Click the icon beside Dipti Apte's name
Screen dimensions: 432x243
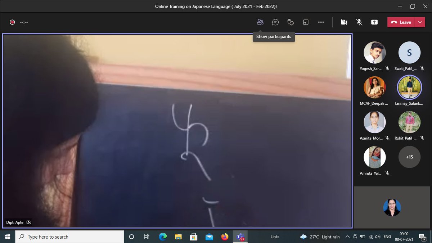pos(29,222)
